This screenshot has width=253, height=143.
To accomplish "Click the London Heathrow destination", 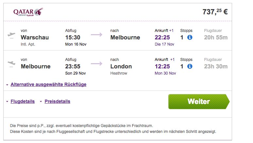I will [x=121, y=69].
